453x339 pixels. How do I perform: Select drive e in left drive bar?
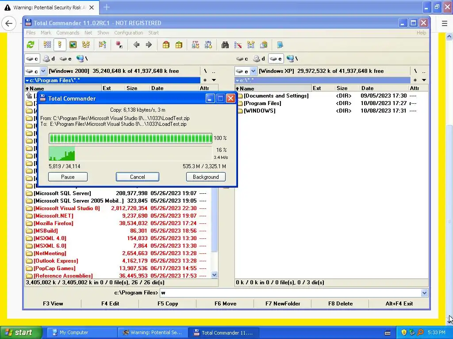click(x=65, y=59)
